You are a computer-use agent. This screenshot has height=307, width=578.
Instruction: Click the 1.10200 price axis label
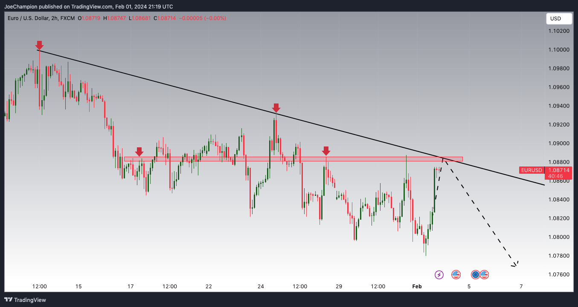click(x=559, y=31)
